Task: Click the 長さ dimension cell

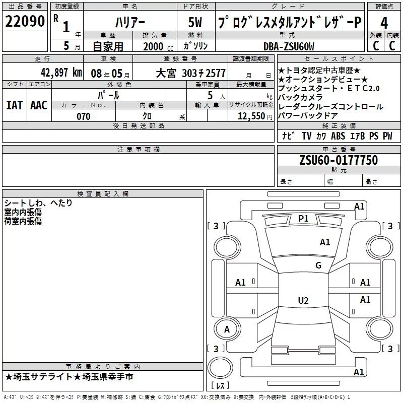Action: click(301, 181)
